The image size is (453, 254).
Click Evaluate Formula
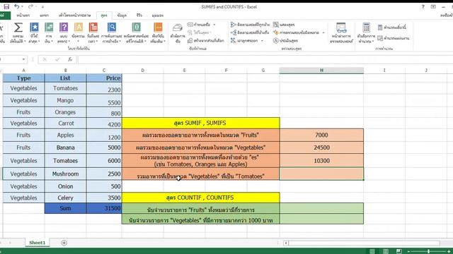point(285,41)
